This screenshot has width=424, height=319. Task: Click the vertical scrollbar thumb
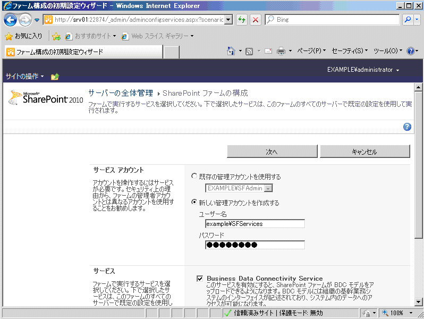(418, 165)
